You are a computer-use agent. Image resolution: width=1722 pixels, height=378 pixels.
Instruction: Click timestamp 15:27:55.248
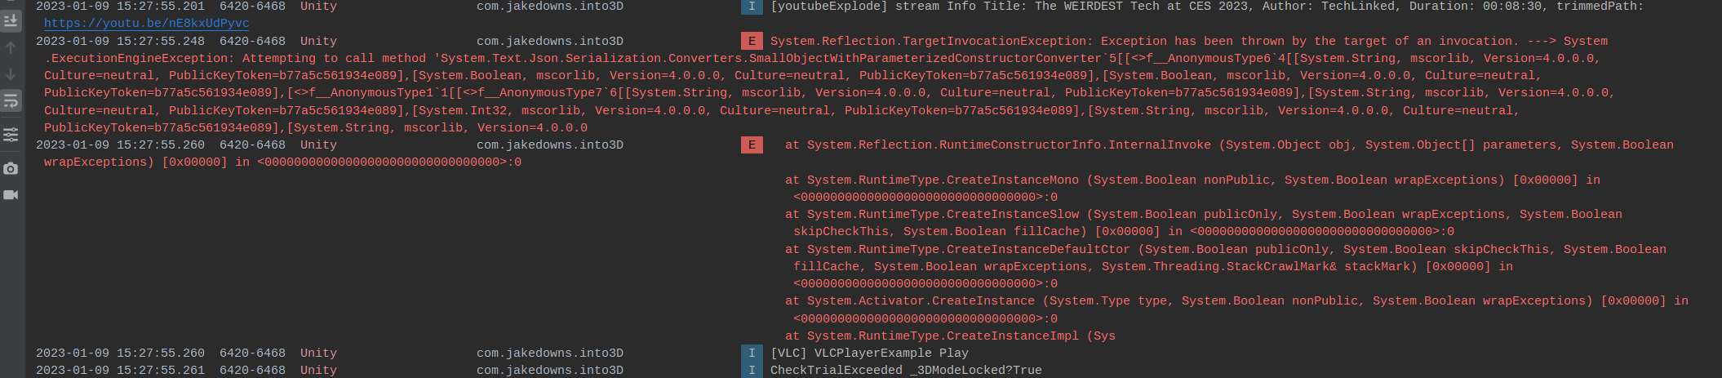coord(161,41)
